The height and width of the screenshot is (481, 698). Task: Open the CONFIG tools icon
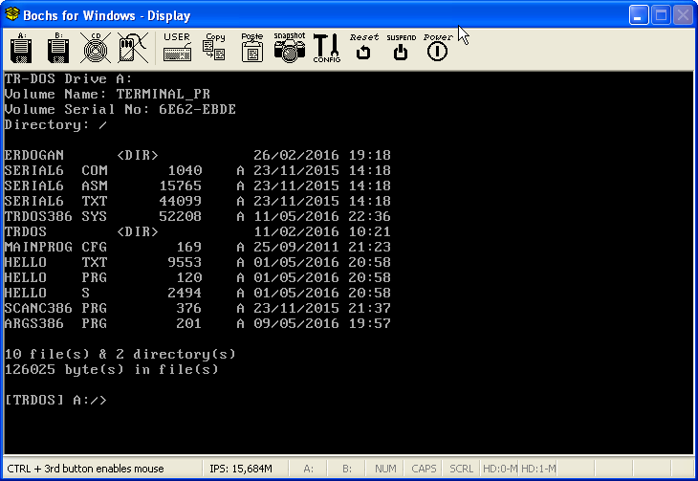[x=327, y=48]
